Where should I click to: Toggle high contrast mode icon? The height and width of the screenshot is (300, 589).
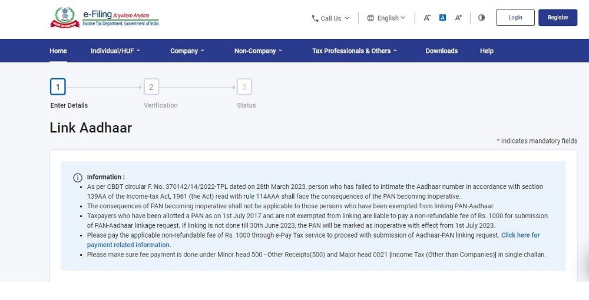(481, 18)
